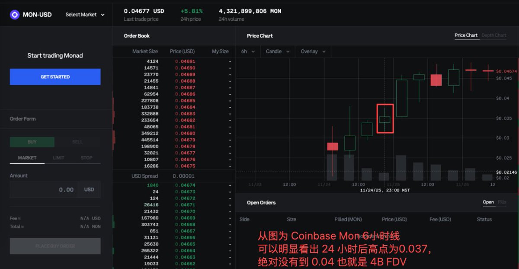The height and width of the screenshot is (269, 519).
Task: Switch to the MARKET order tab
Action: [27, 158]
